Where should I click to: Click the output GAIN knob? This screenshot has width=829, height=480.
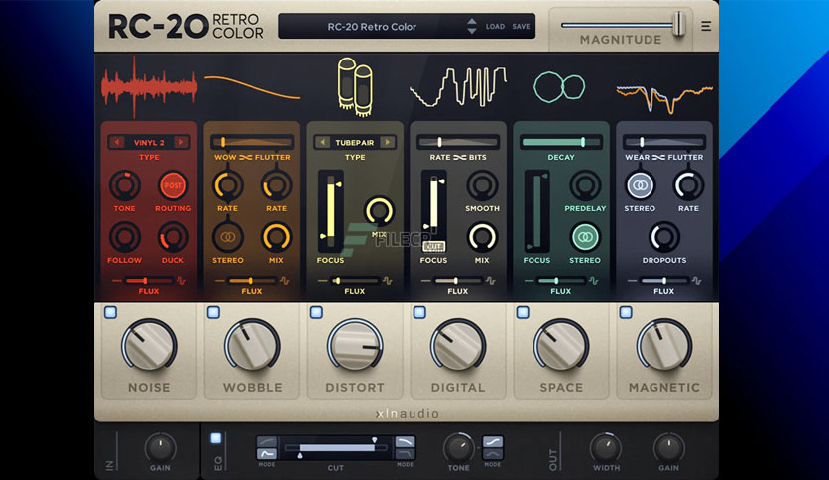(668, 448)
